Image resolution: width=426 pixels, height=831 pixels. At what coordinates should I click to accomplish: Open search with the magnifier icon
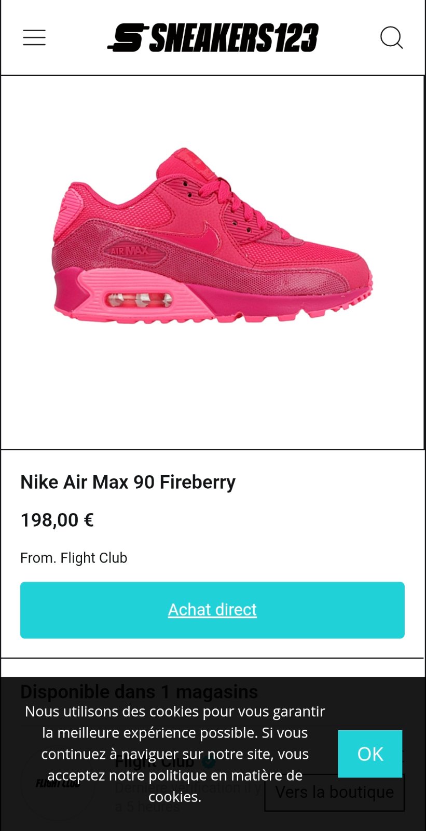[391, 38]
